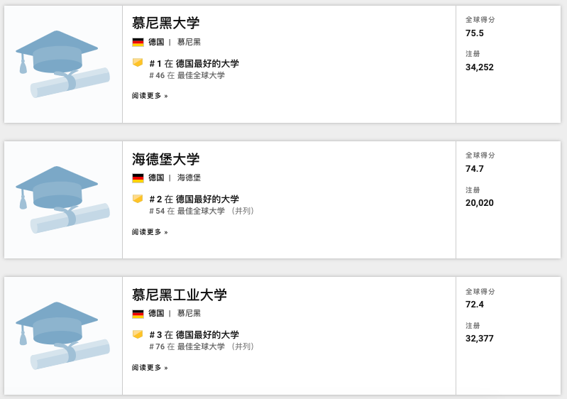Click the gold ranking badge beside #3 德国最好的大学
The image size is (567, 399).
[138, 334]
